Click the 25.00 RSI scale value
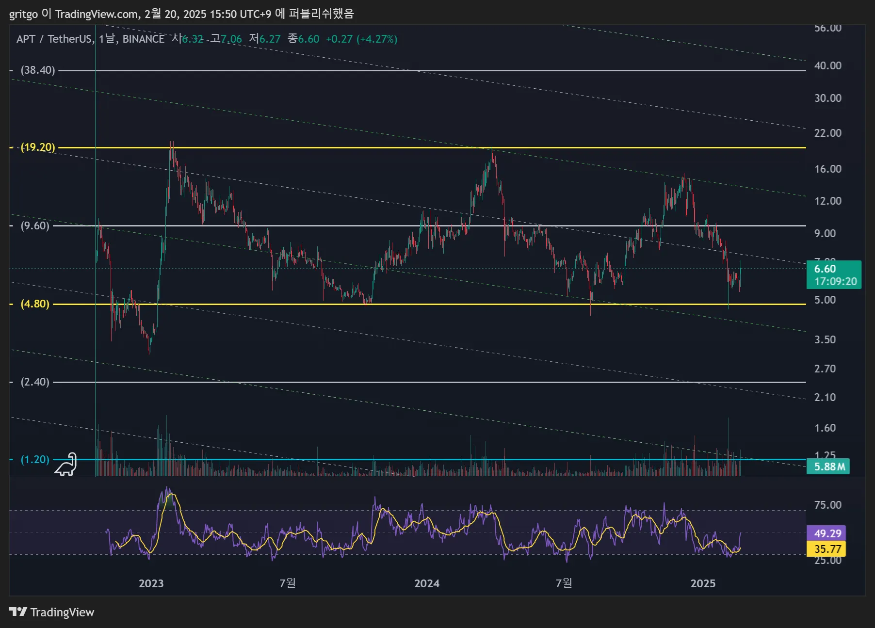The height and width of the screenshot is (628, 875). [x=828, y=561]
